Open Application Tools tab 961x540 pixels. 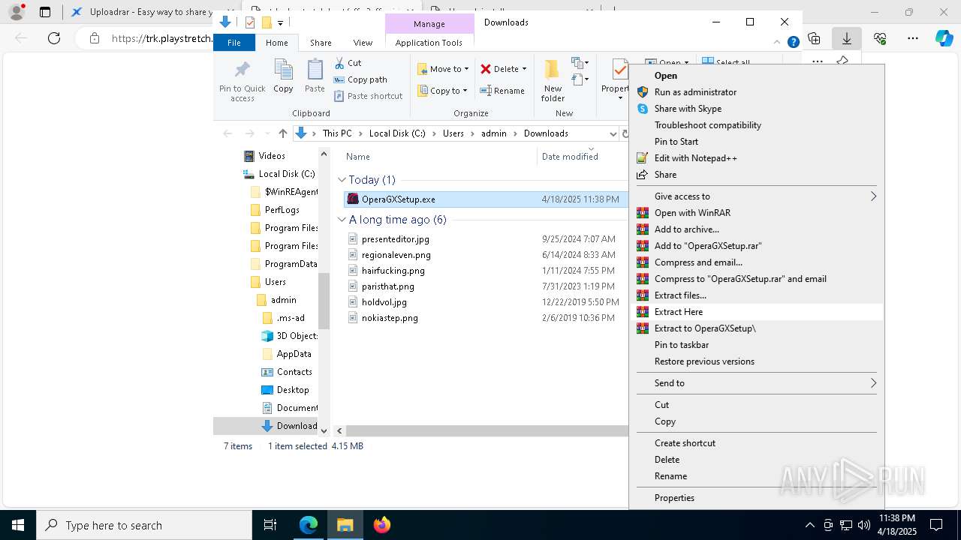pyautogui.click(x=429, y=43)
